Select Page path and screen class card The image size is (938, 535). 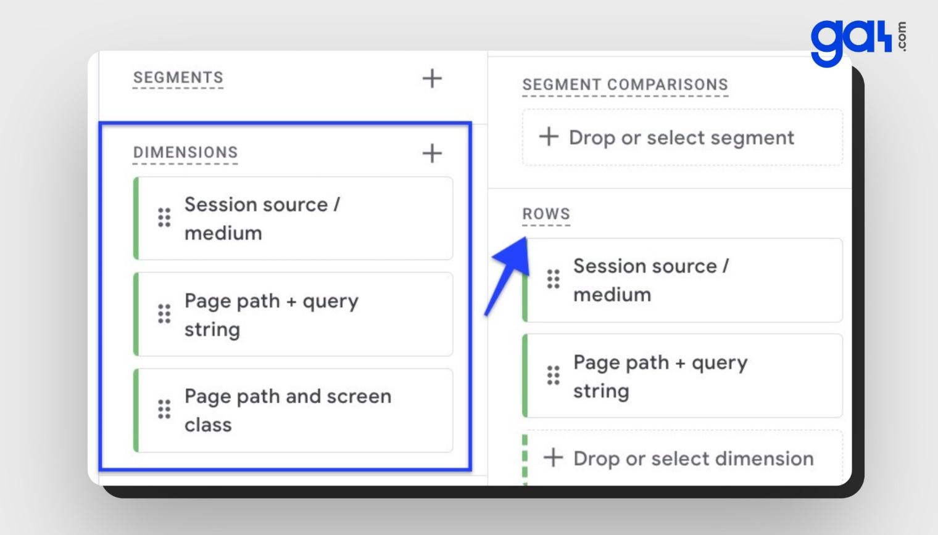click(293, 410)
